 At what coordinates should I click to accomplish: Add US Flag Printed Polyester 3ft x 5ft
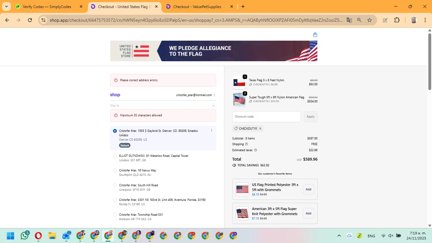[x=308, y=189]
